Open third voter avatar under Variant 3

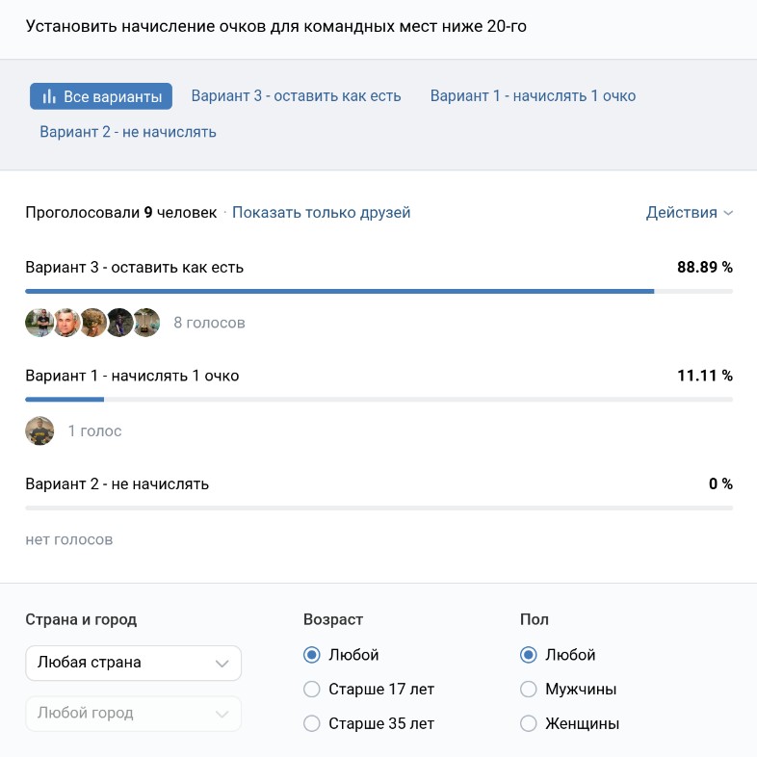pos(92,323)
